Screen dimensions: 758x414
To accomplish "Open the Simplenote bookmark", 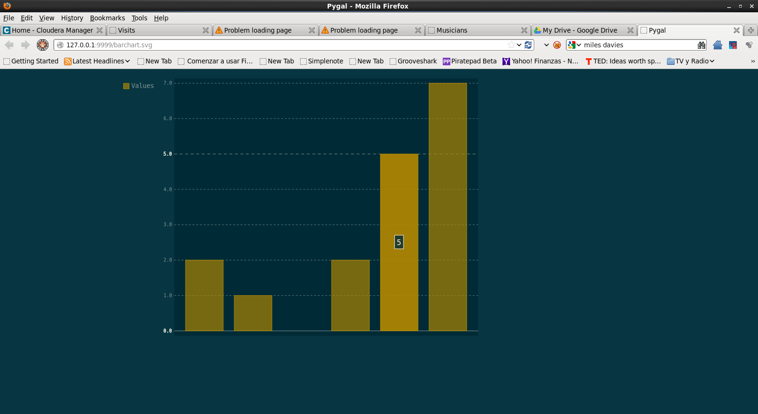I will point(321,61).
